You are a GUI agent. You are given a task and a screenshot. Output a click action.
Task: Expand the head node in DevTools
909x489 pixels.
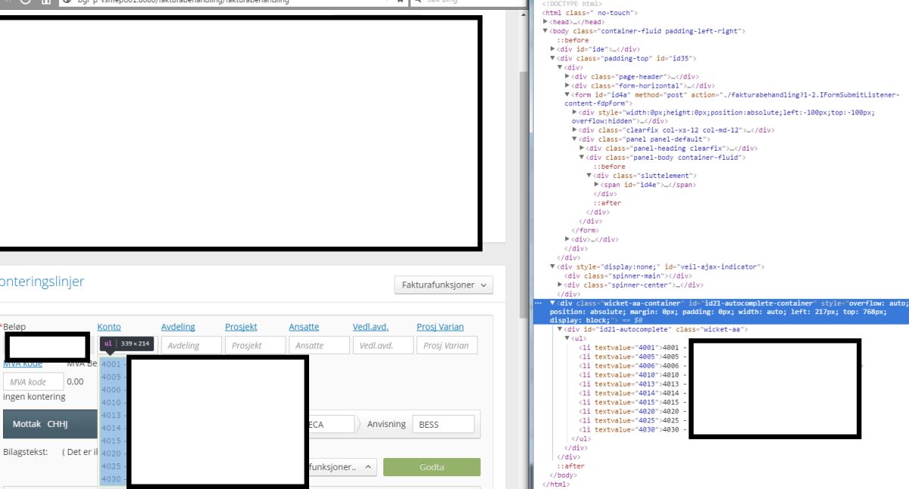point(545,22)
